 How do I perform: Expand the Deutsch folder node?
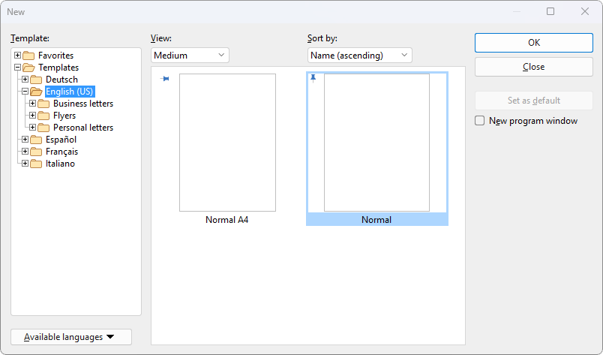pos(25,80)
